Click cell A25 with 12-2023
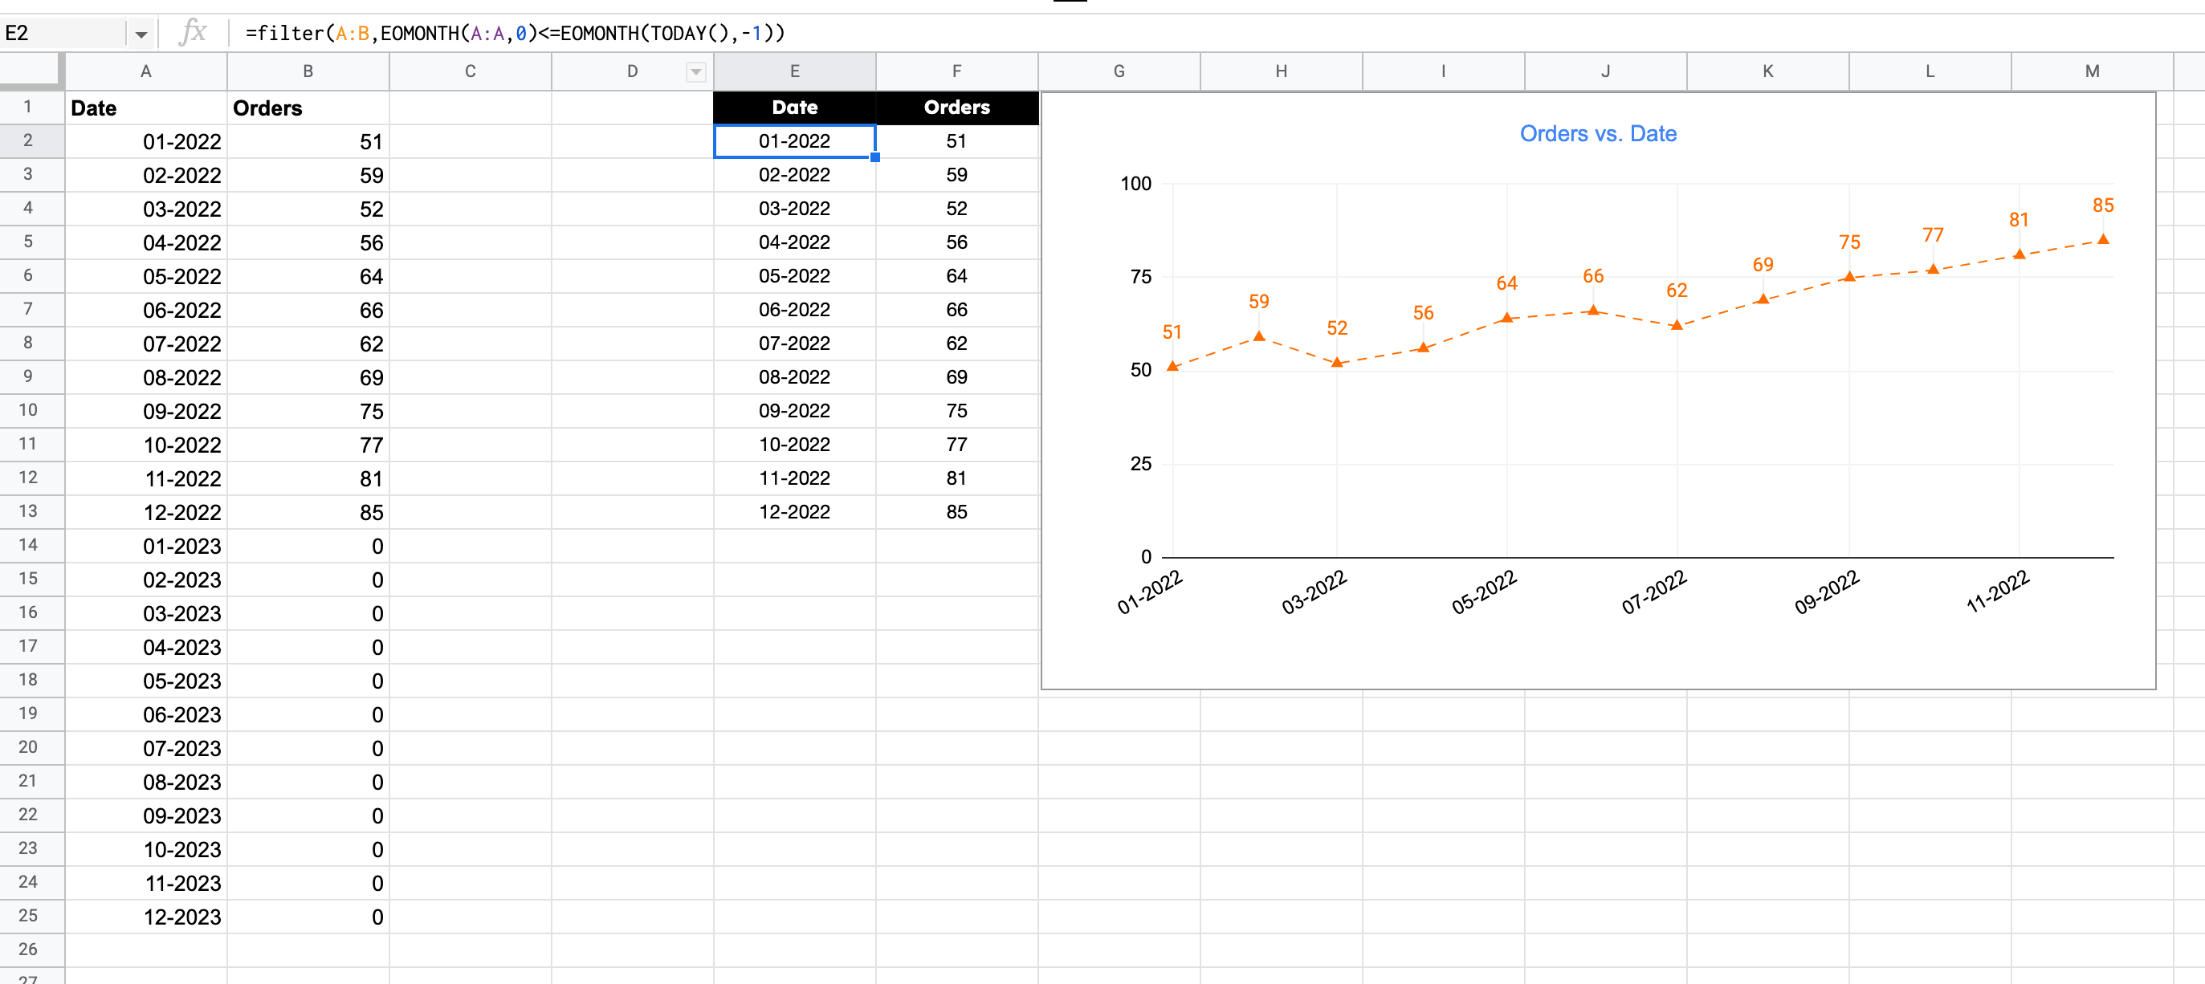This screenshot has height=984, width=2205. pos(146,917)
